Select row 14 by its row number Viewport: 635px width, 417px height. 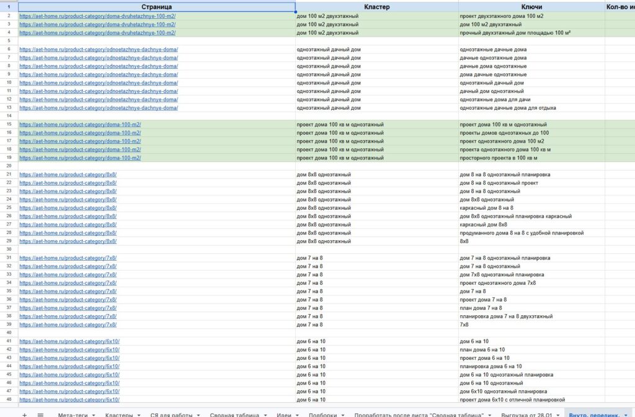9,116
